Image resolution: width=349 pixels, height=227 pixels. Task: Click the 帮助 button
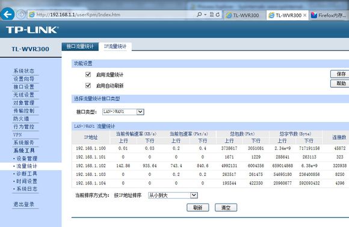click(x=341, y=83)
